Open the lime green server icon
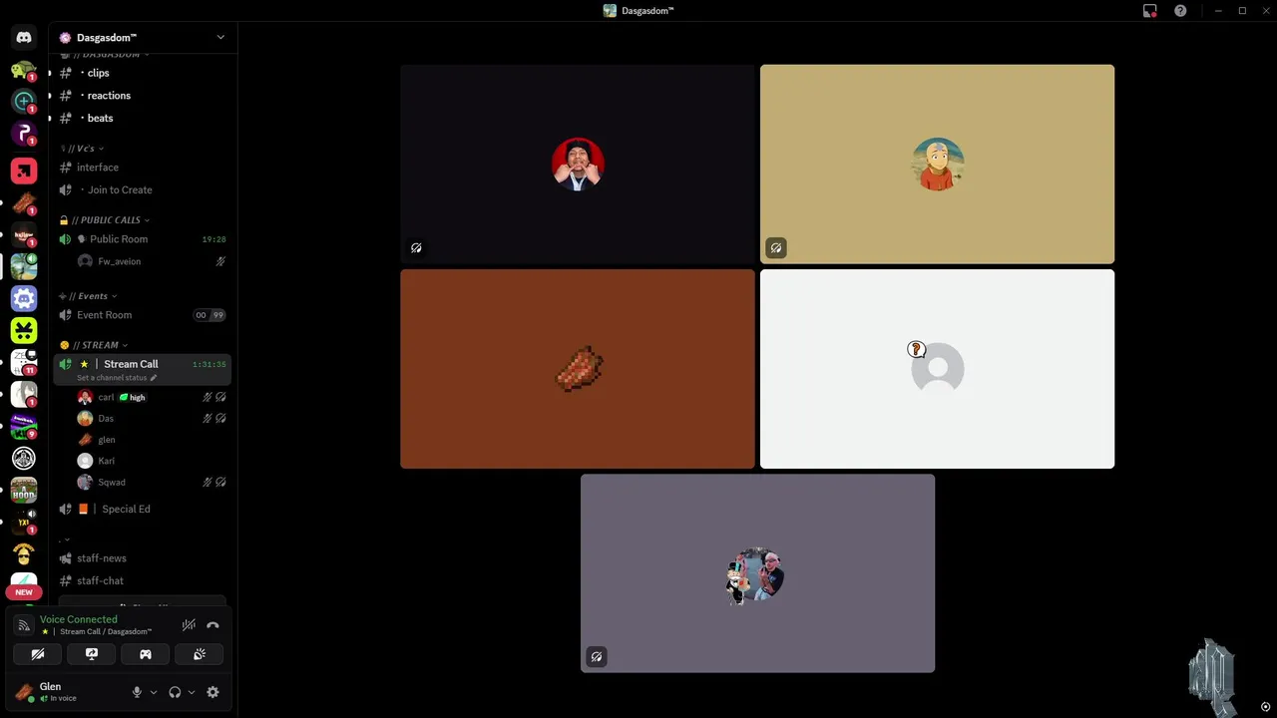The image size is (1277, 718). (24, 330)
